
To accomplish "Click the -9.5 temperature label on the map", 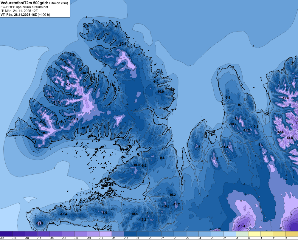I will tap(156, 82).
